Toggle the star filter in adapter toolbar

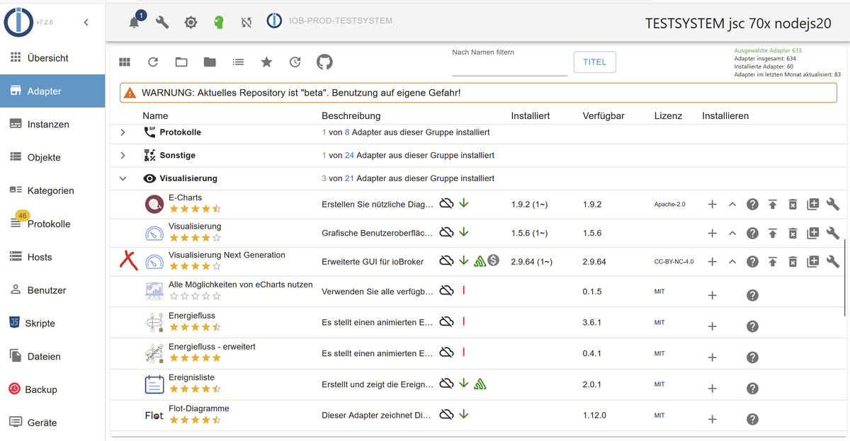266,62
